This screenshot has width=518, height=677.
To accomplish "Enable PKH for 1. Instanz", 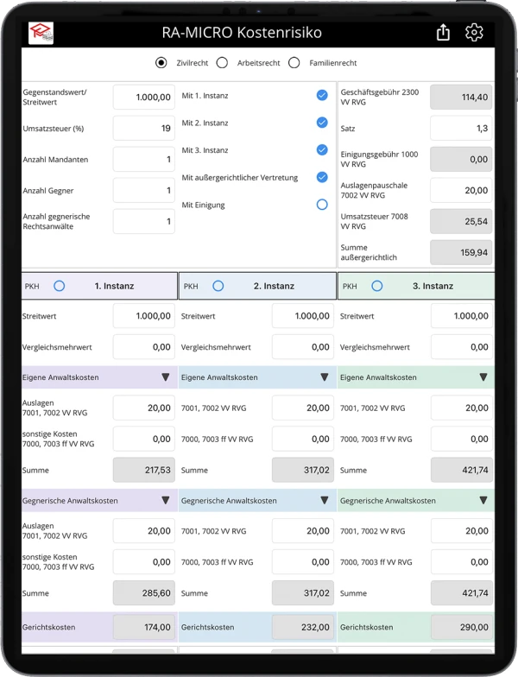I will 59,286.
